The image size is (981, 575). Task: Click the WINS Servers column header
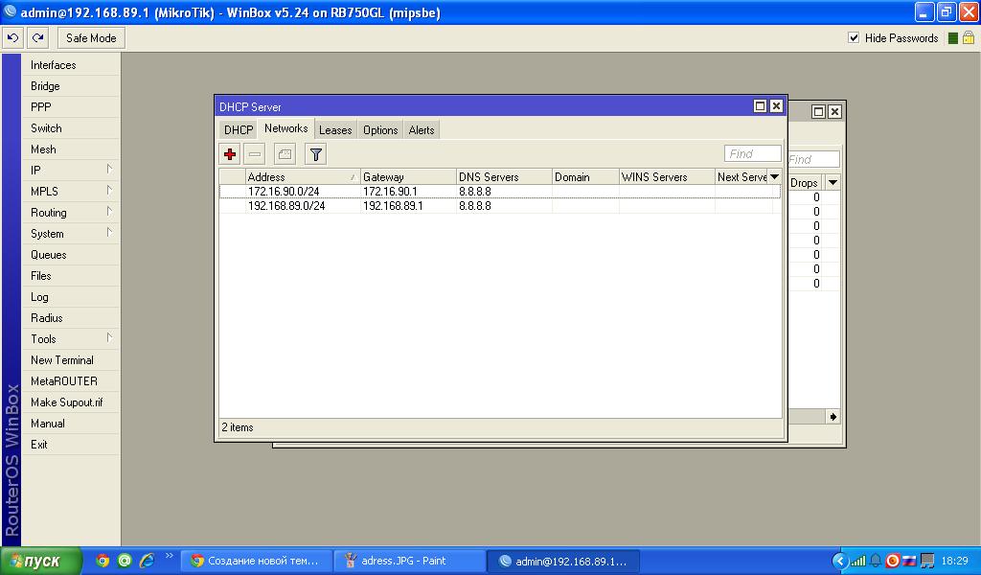pos(667,177)
